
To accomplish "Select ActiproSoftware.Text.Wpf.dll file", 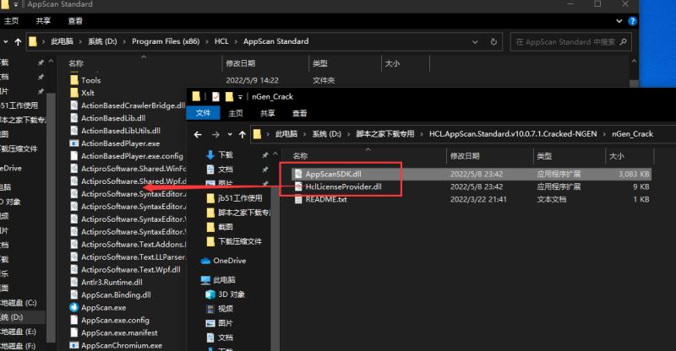I will (x=125, y=270).
